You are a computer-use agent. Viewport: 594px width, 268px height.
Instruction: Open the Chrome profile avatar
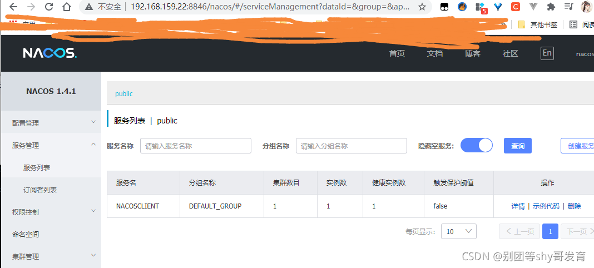(587, 7)
